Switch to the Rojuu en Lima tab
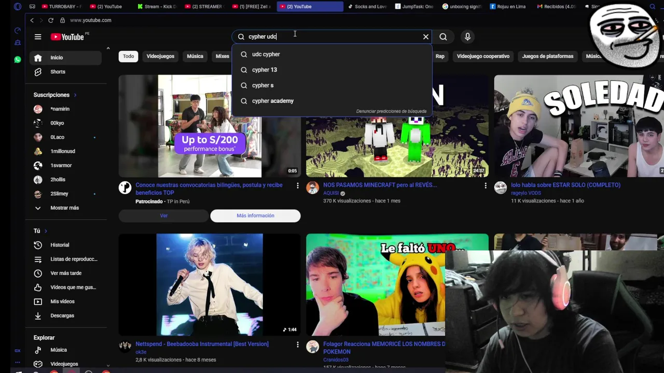Viewport: 664px width, 373px height. (507, 7)
